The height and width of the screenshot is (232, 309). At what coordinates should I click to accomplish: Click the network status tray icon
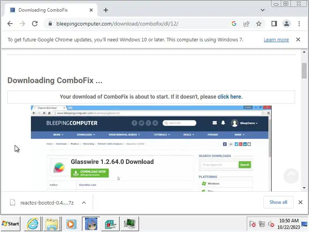point(262,224)
